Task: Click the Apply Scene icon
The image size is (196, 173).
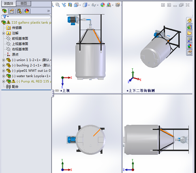Action: click(x=109, y=5)
